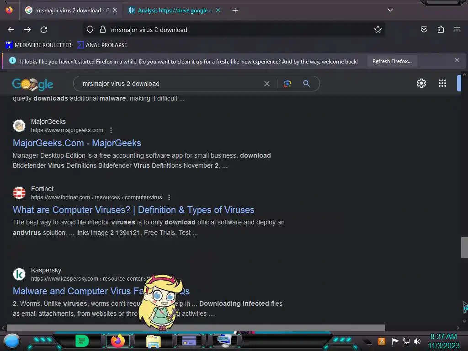Open the Firefox hamburger application menu
This screenshot has height=351, width=468.
[x=457, y=29]
